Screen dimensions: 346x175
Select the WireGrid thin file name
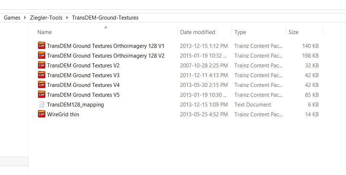63,114
